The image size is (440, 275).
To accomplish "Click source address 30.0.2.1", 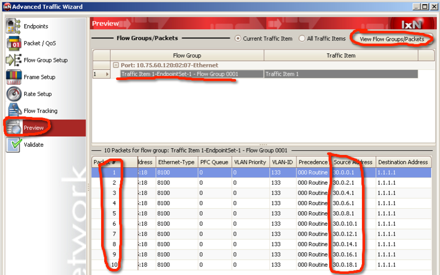I will click(x=343, y=183).
